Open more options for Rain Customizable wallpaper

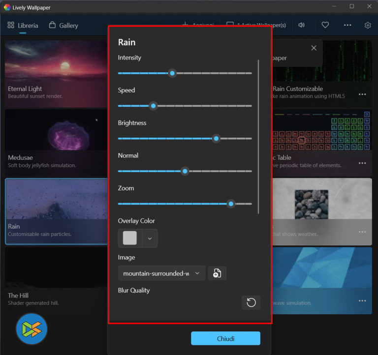click(x=362, y=94)
